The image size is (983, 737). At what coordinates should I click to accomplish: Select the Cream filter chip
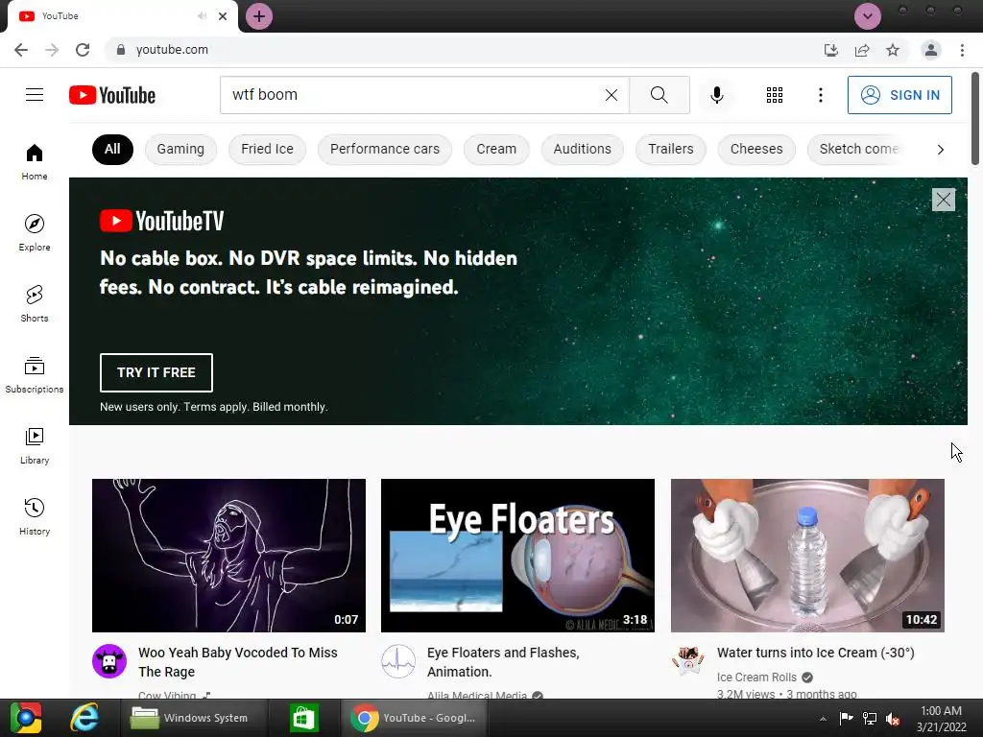point(496,149)
